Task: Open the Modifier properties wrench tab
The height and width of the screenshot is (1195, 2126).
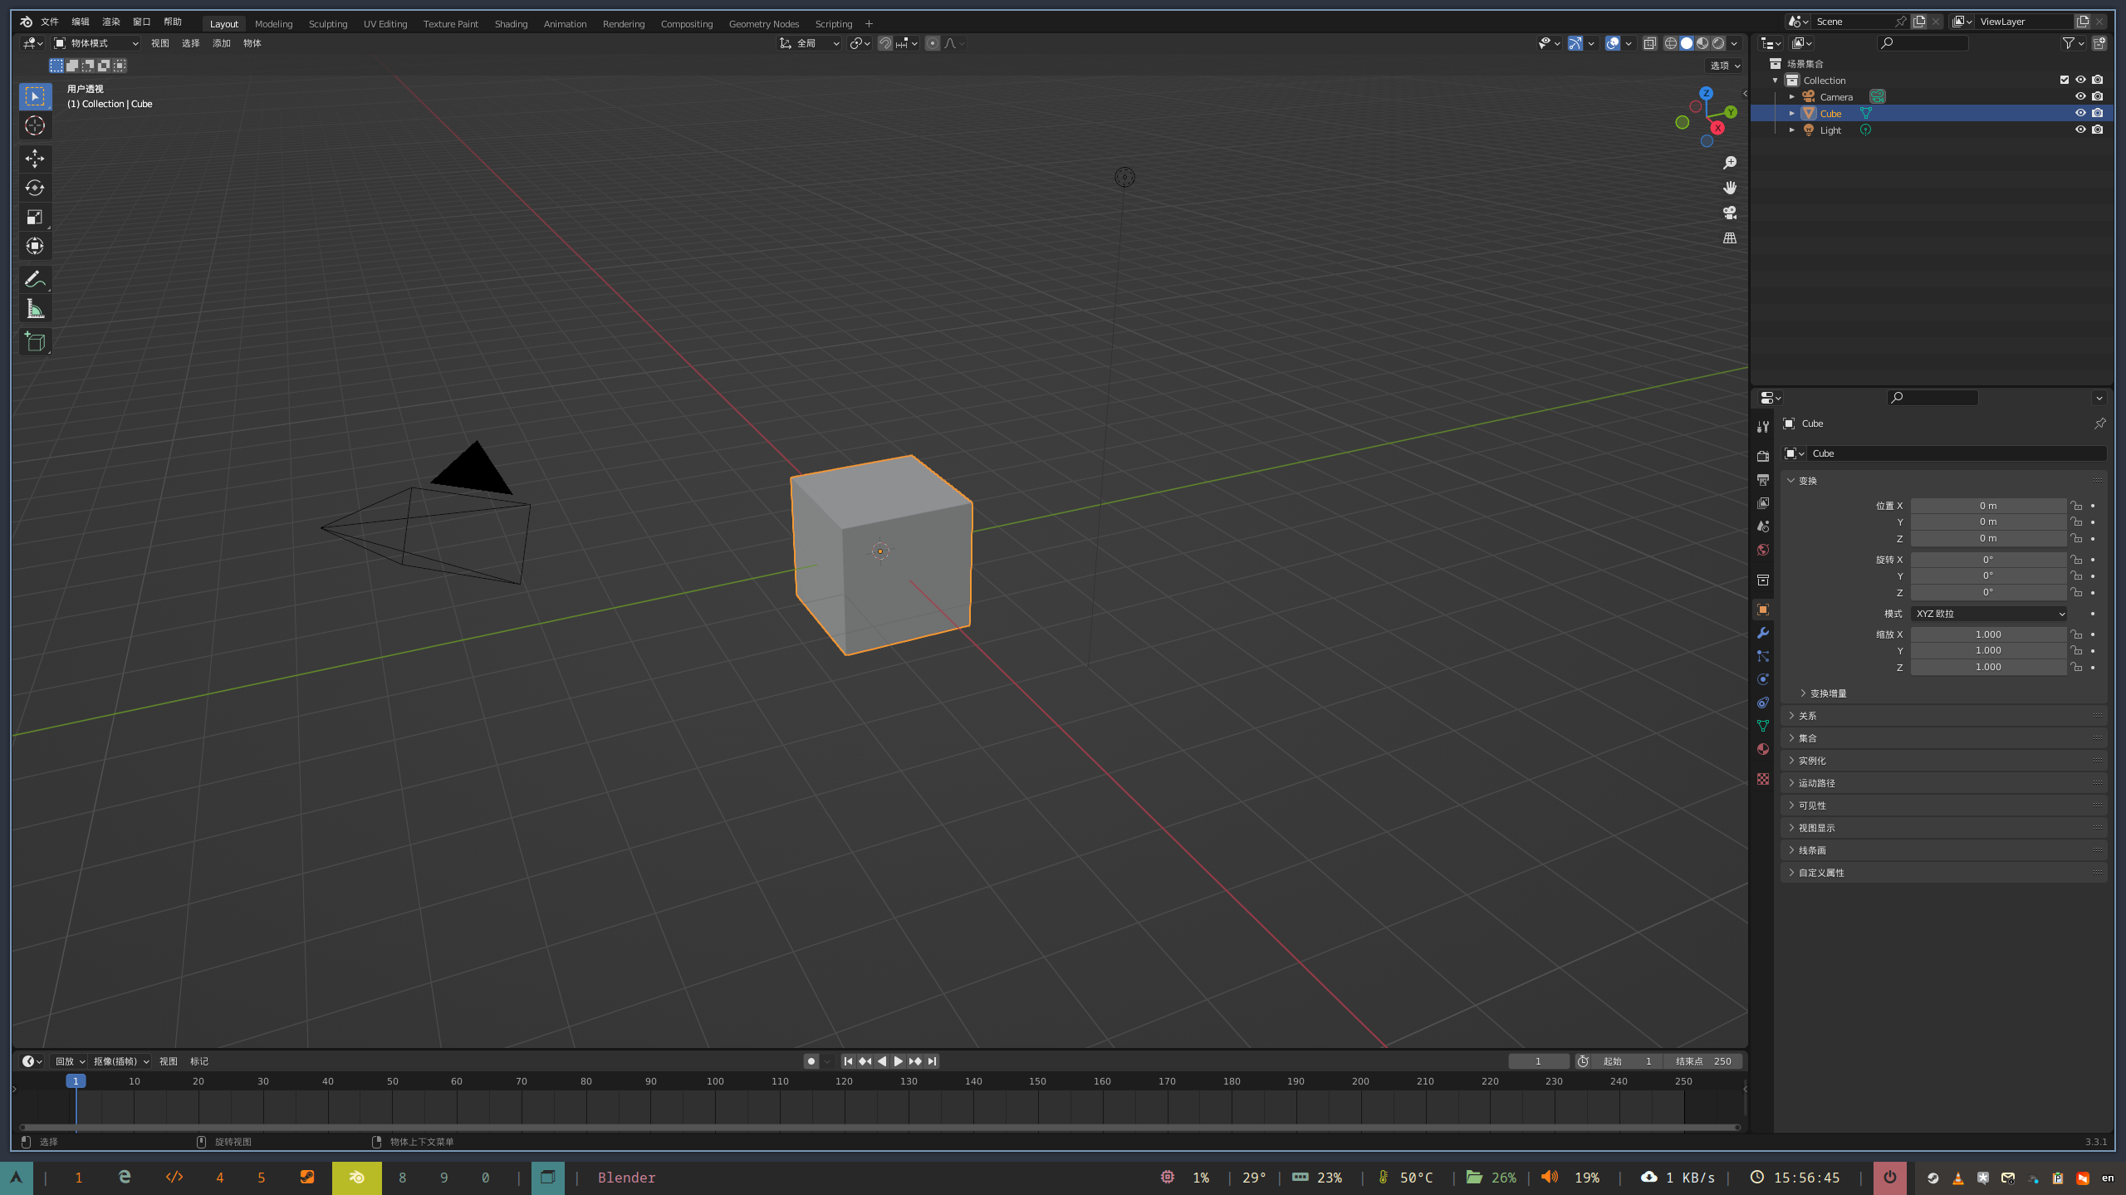Action: 1763,633
